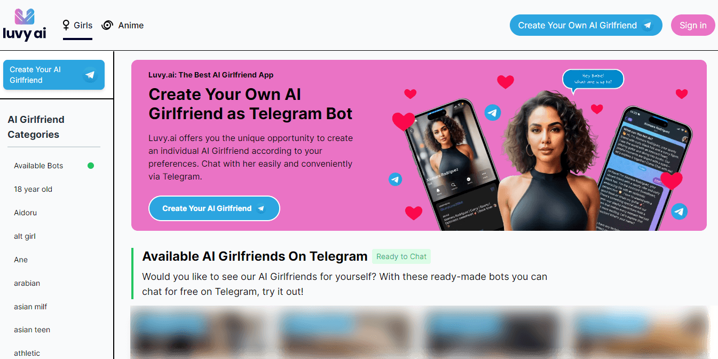
Task: Click the pink Sign in button
Action: tap(693, 25)
